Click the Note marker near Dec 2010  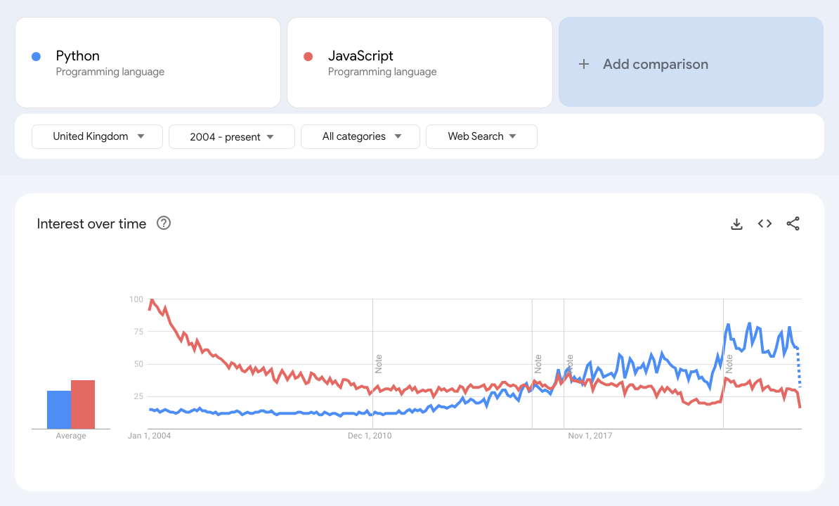pyautogui.click(x=379, y=363)
